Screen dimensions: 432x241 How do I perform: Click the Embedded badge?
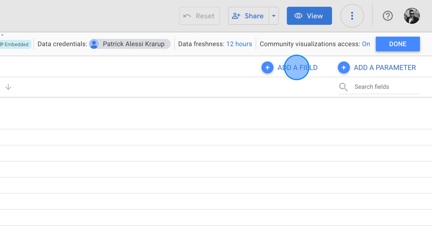point(15,44)
